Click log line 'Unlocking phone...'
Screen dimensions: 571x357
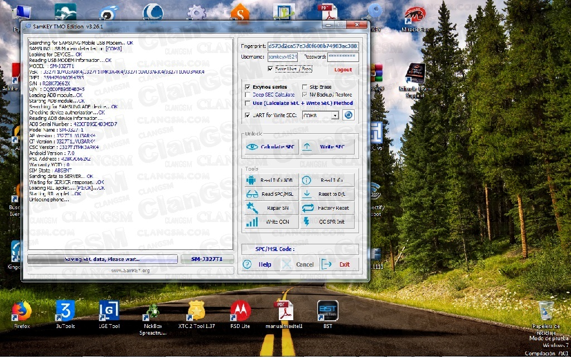[49, 200]
